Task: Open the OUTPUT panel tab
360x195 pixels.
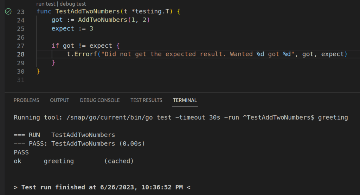Action: tap(59, 100)
